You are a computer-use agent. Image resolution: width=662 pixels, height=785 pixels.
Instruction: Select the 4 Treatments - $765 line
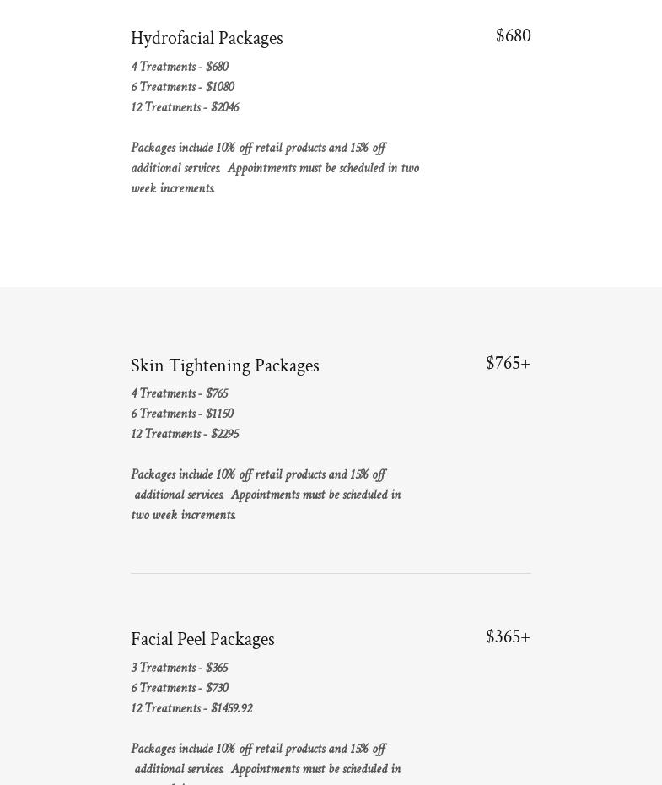[x=179, y=394]
